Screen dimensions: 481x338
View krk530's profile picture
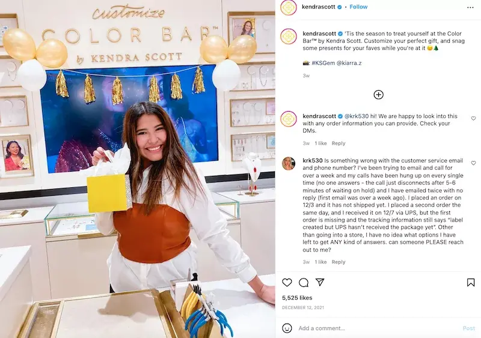coord(289,163)
